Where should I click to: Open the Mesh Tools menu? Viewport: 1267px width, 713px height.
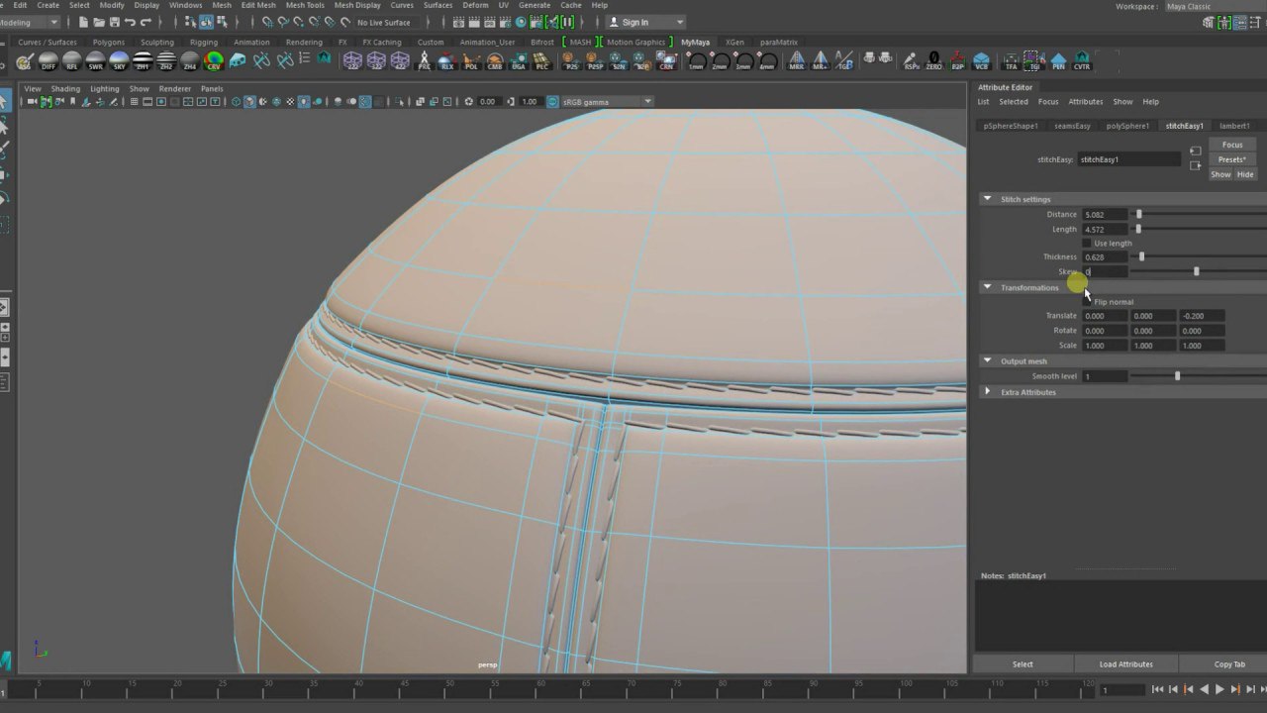[x=305, y=5]
